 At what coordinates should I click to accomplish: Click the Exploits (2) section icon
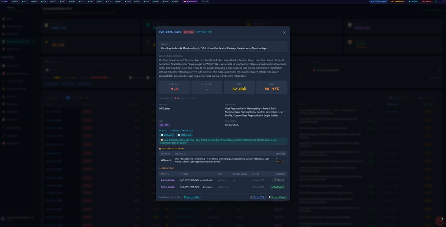(x=160, y=168)
